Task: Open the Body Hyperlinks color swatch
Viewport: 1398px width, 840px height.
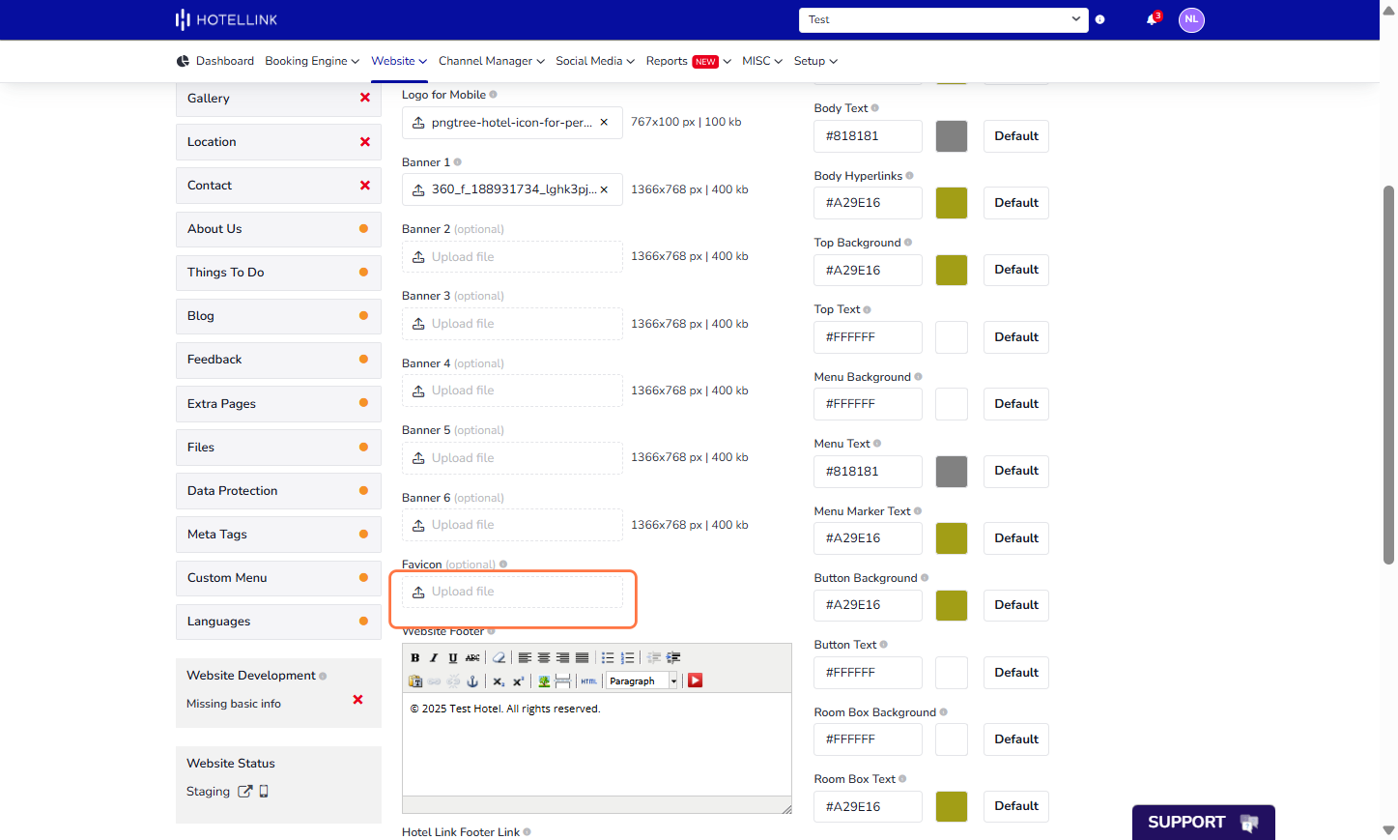Action: (x=952, y=203)
